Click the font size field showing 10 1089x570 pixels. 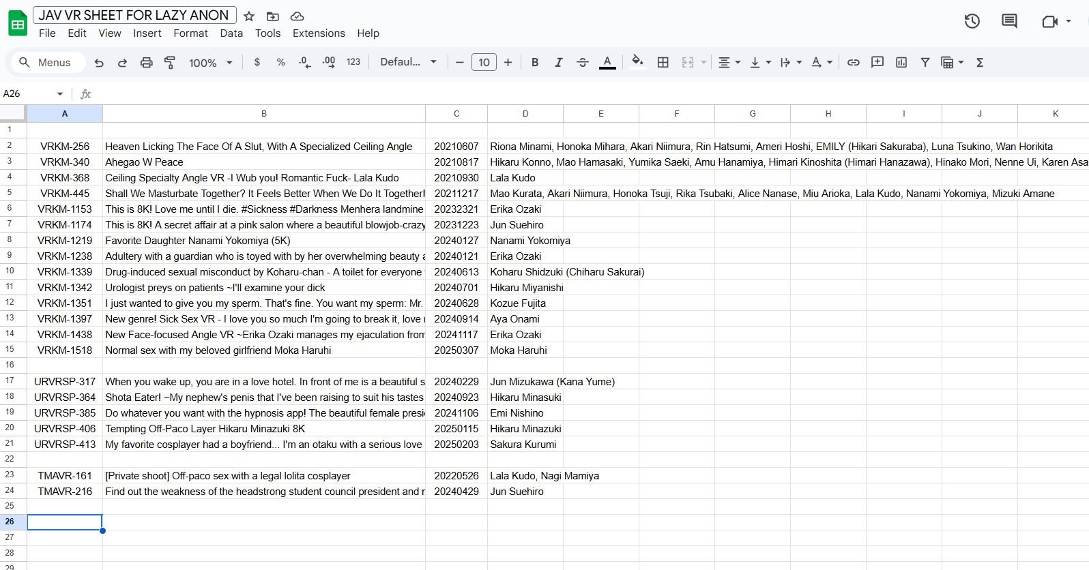point(484,62)
